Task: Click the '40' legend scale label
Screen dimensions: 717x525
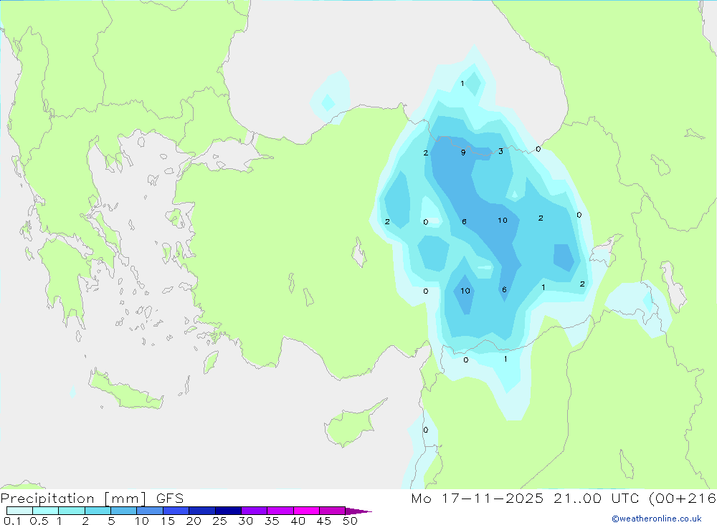Action: coord(298,521)
